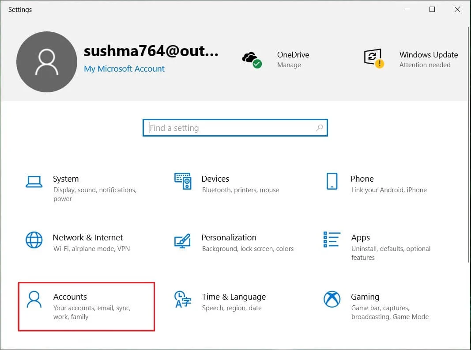Select the Phone icon

[332, 181]
